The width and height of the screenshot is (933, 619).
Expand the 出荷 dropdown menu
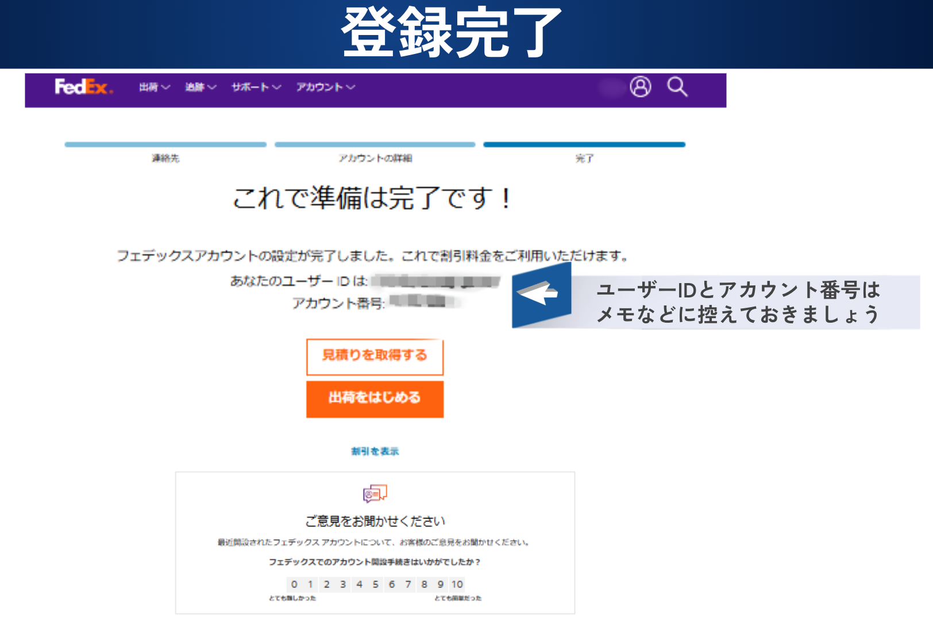155,87
